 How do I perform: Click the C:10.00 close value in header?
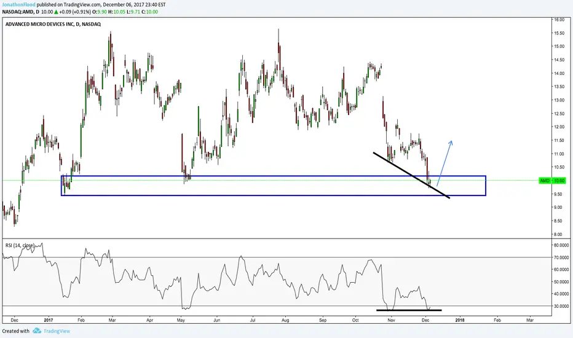point(150,12)
